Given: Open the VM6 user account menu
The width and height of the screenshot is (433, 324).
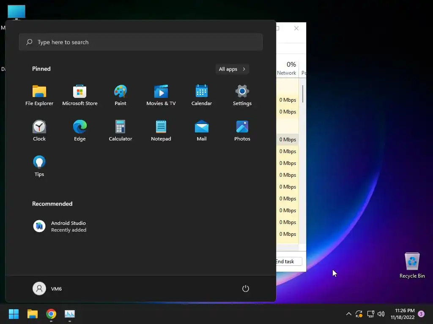Looking at the screenshot, I should 47,289.
